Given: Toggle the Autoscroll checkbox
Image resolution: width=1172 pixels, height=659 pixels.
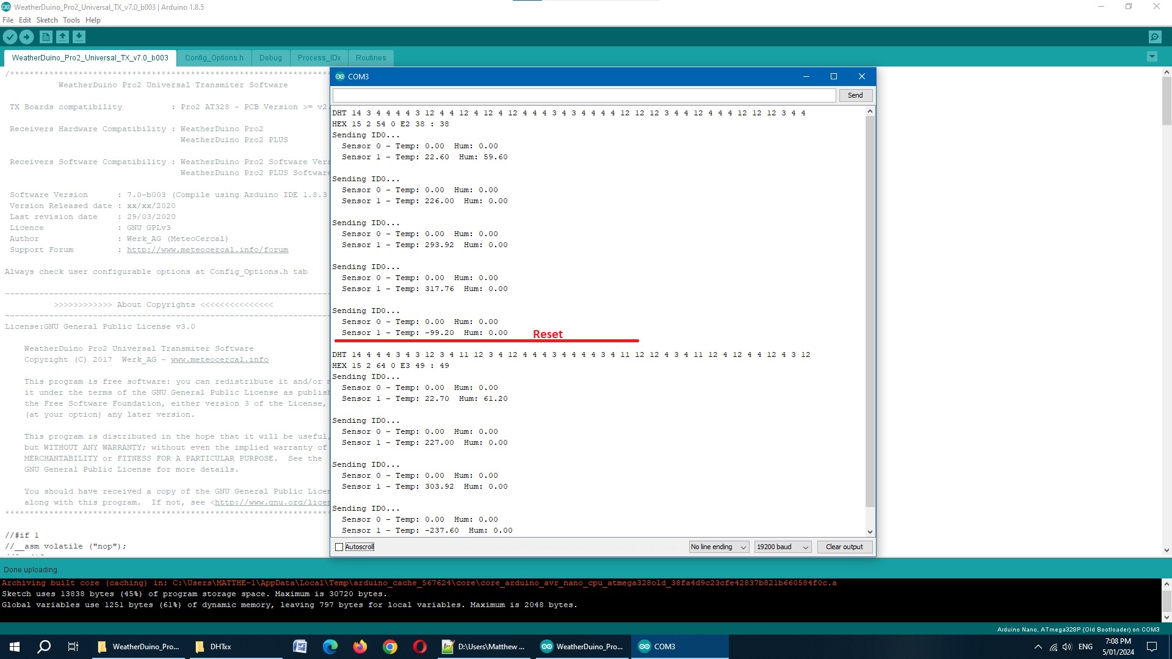Looking at the screenshot, I should pyautogui.click(x=339, y=547).
